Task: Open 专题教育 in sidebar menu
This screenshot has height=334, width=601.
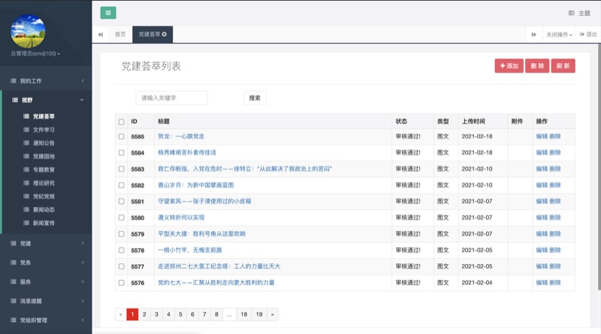Action: [x=44, y=169]
